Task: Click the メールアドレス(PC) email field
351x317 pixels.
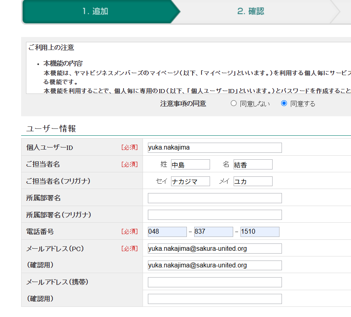Action: 214,248
